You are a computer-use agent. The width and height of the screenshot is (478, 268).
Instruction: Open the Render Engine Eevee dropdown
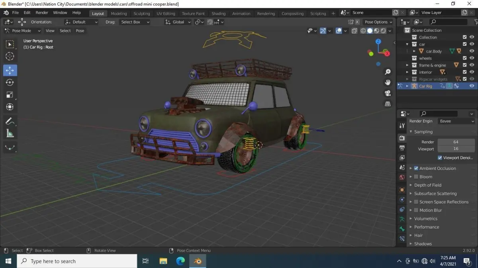coord(456,121)
